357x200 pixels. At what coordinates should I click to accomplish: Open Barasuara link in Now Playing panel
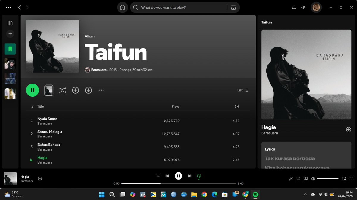pos(270,133)
